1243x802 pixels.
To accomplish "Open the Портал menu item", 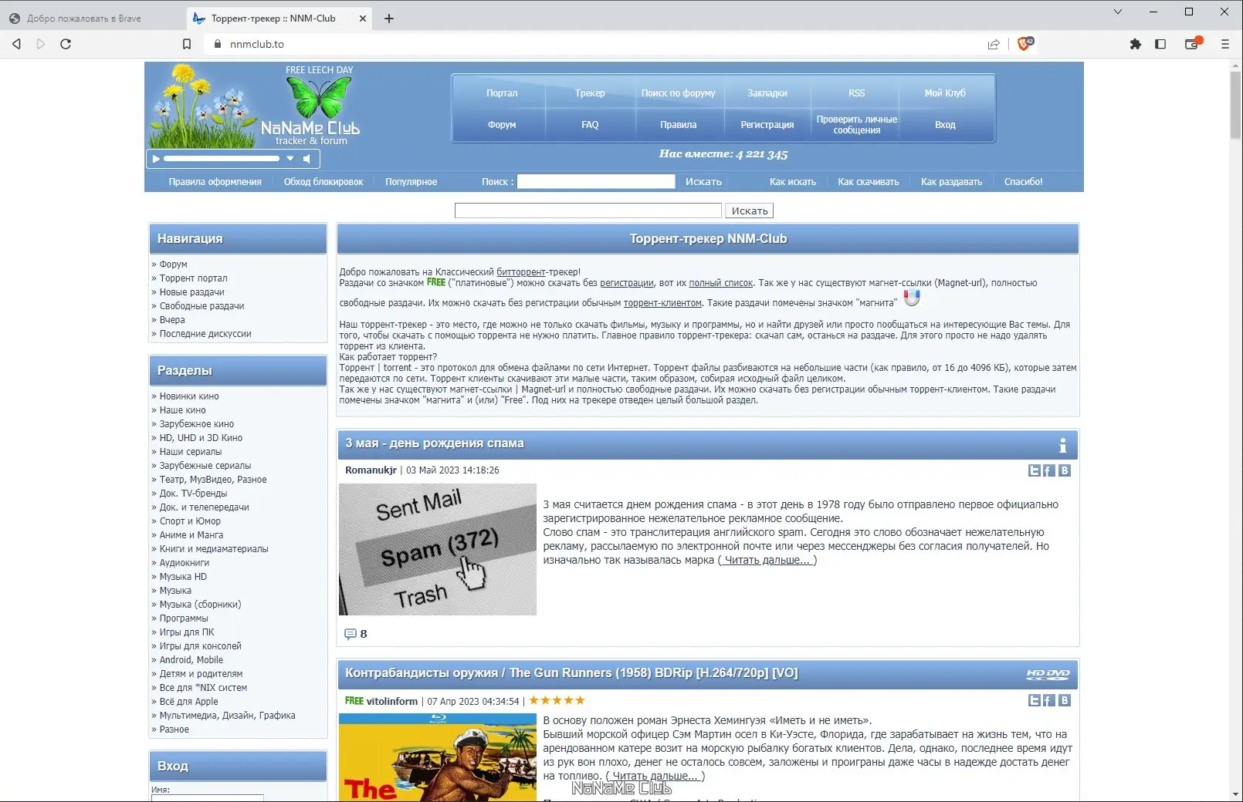I will pyautogui.click(x=502, y=93).
